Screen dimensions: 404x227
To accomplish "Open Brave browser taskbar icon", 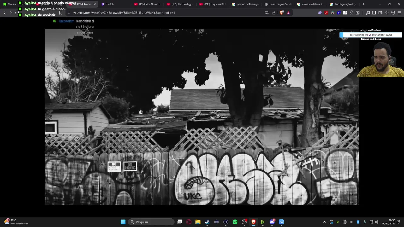I will tap(253, 222).
